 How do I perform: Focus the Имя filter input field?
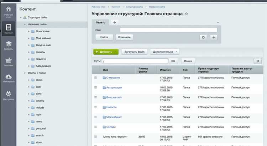pyautogui.click(x=168, y=30)
